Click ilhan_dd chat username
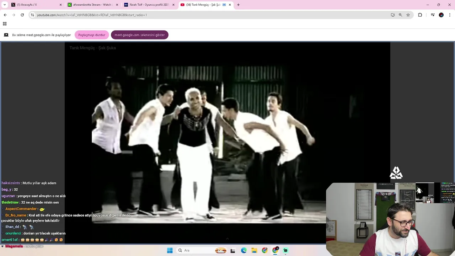Viewport: 455px width, 256px height. click(x=12, y=227)
